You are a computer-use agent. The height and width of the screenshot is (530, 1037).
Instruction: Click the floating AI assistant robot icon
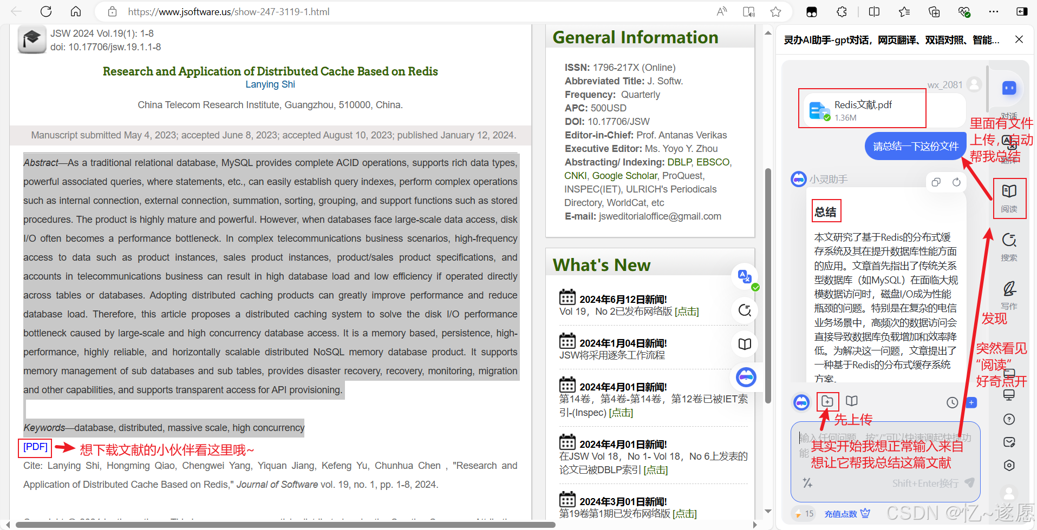(x=746, y=377)
